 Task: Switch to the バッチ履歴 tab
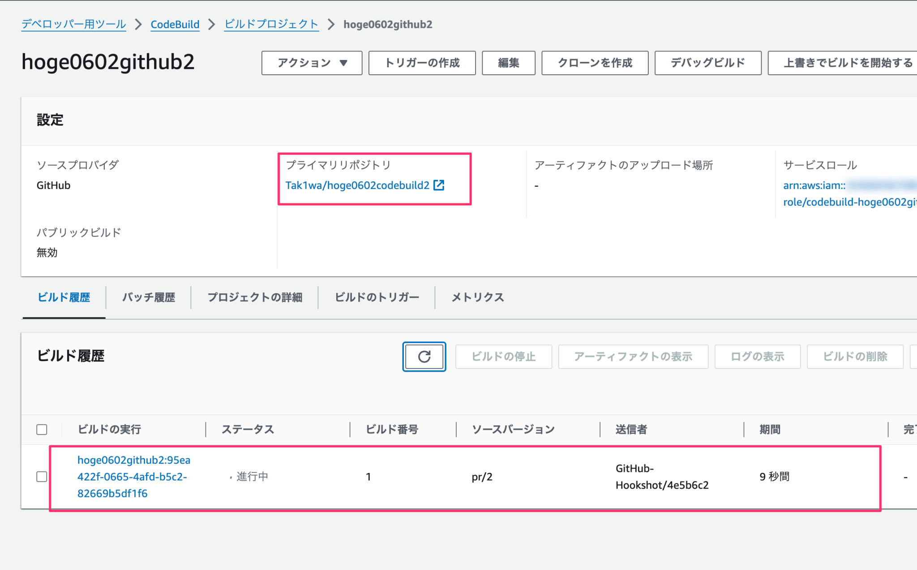click(148, 297)
